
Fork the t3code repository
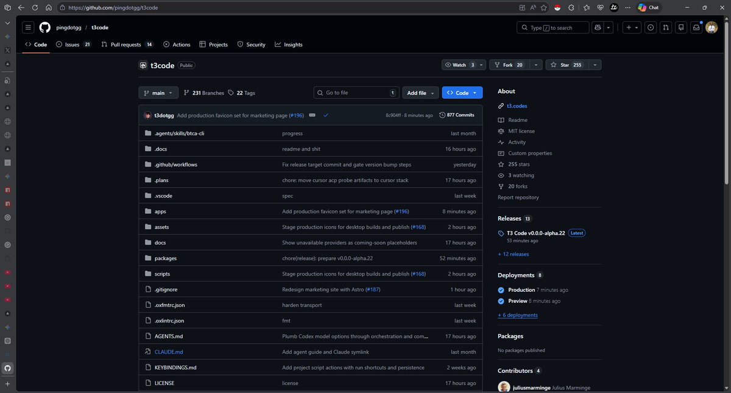pyautogui.click(x=509, y=65)
